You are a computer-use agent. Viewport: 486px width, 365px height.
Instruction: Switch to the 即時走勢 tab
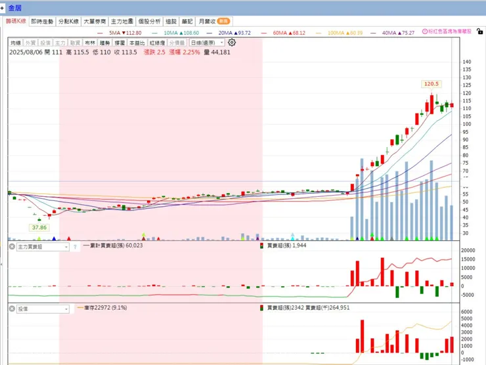click(42, 22)
